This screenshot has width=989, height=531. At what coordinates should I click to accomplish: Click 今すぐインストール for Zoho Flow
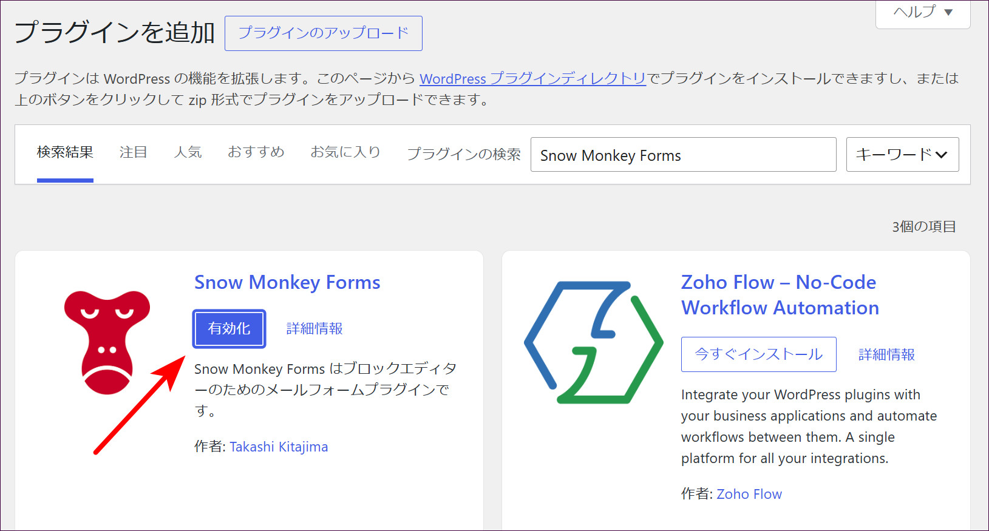(759, 354)
